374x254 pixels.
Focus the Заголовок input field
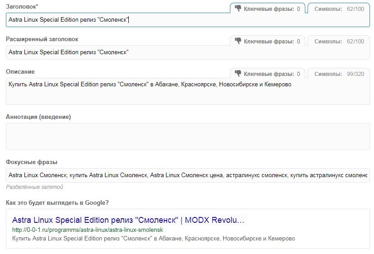pos(188,20)
